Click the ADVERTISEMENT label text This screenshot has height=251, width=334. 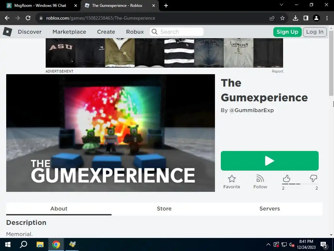pyautogui.click(x=59, y=71)
